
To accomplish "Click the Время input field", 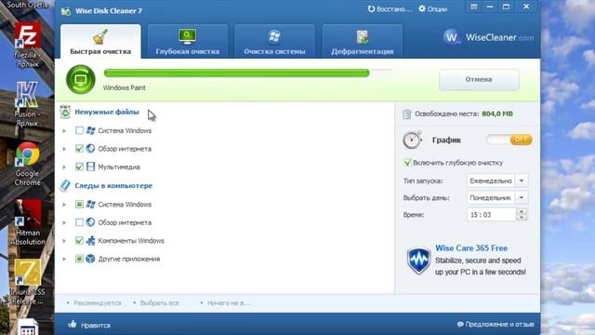I will pos(491,215).
